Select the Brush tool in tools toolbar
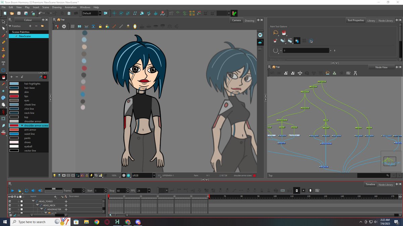The height and width of the screenshot is (226, 403). coord(3,35)
